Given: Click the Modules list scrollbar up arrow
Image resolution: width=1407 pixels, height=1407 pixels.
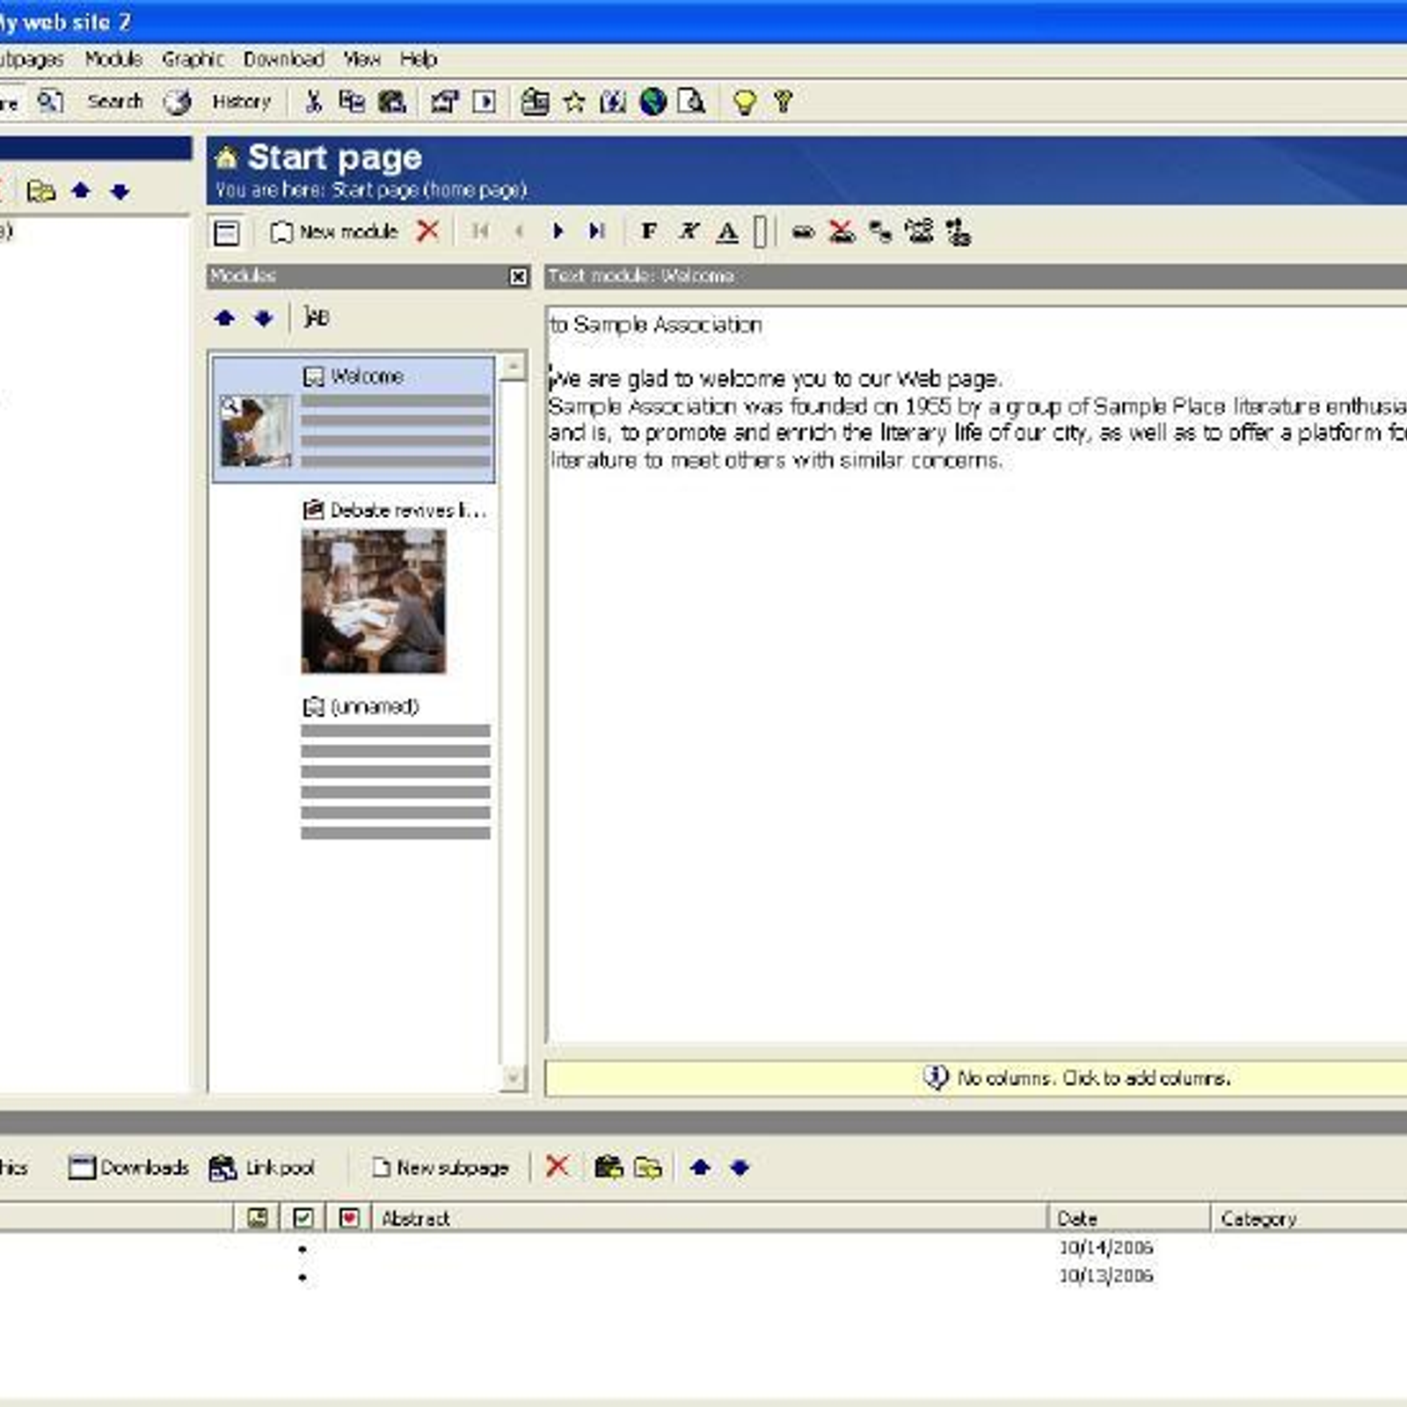Looking at the screenshot, I should 513,367.
